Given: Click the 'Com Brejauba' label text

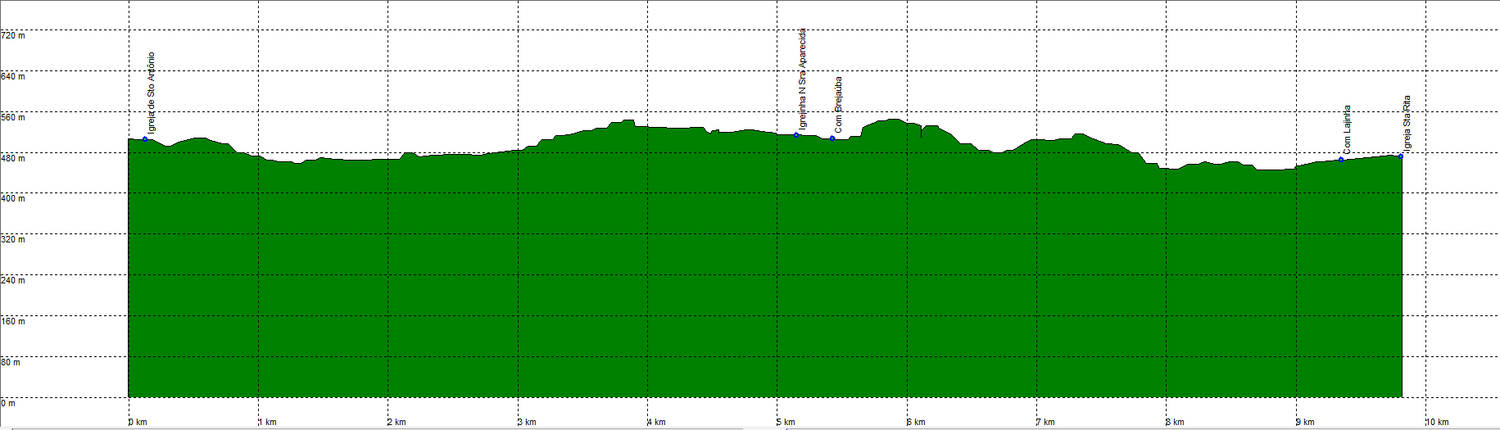Looking at the screenshot, I should (x=838, y=105).
